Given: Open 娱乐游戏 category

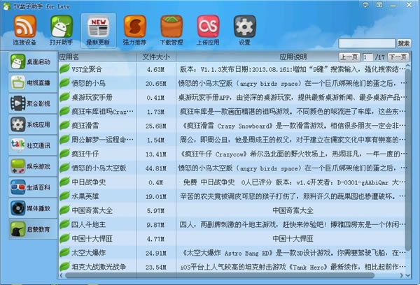Looking at the screenshot, I should [33, 166].
